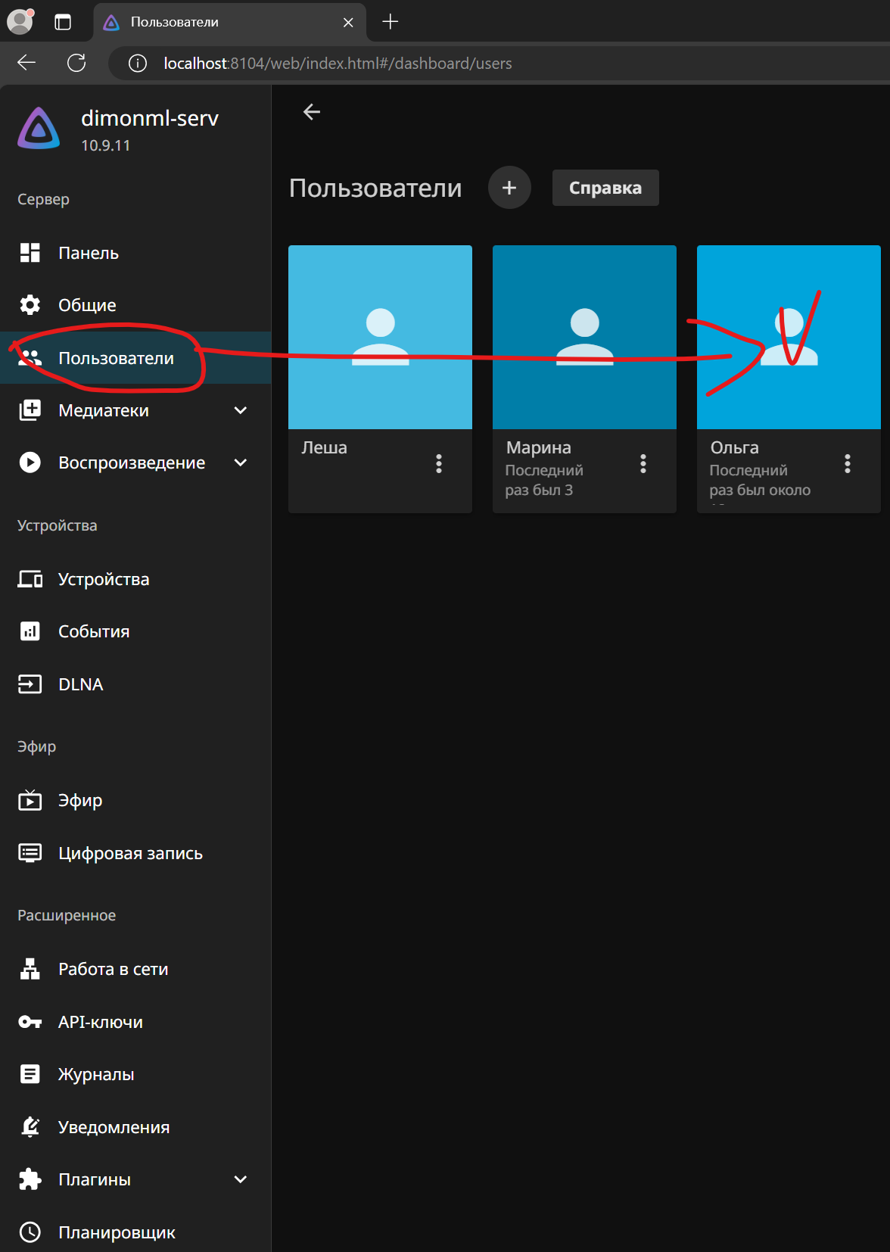Open the Панель dashboard menu item
This screenshot has height=1252, width=890.
tap(89, 253)
